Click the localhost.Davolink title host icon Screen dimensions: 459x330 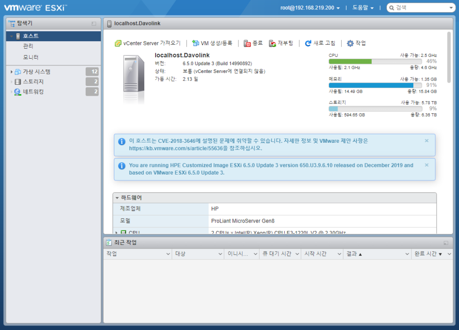(109, 24)
